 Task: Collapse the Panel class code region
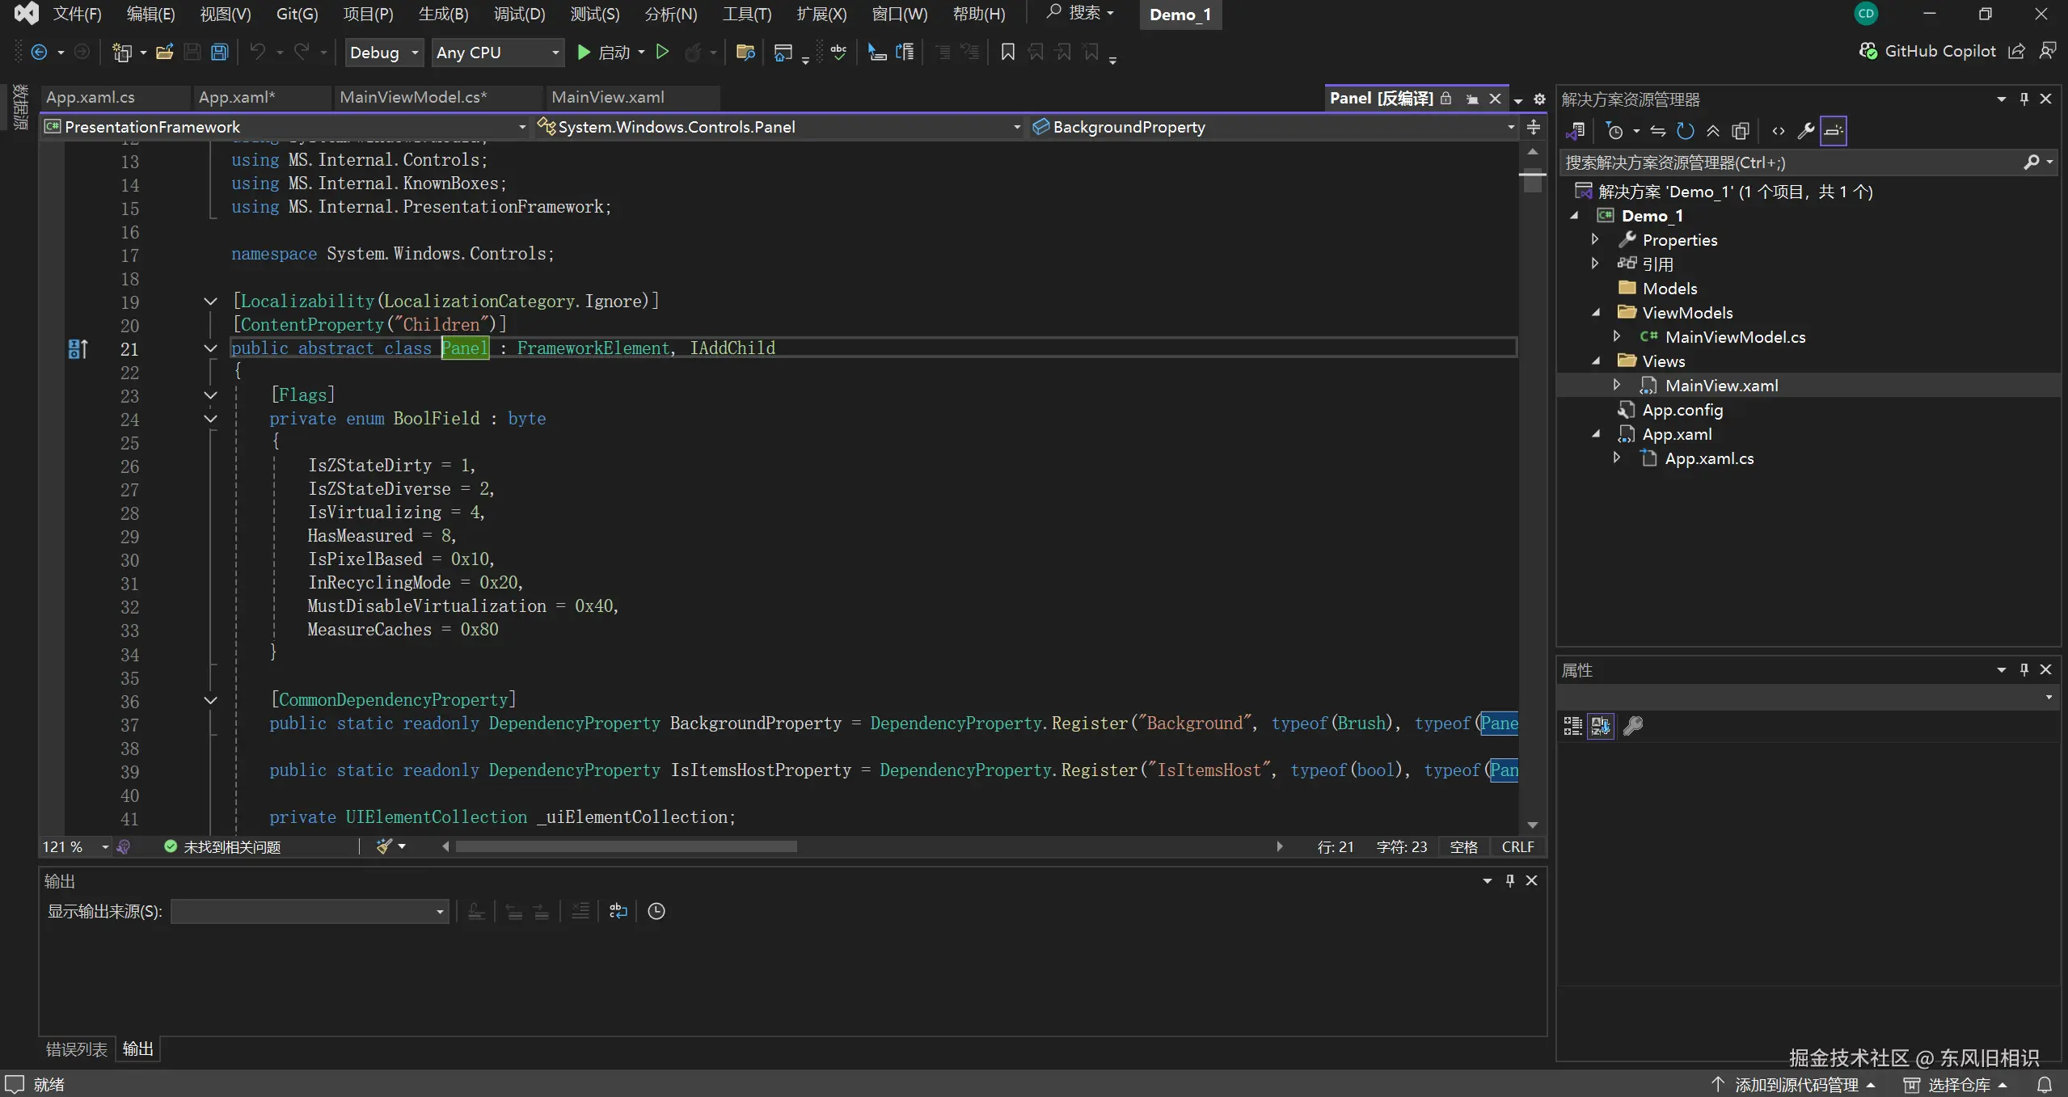210,348
